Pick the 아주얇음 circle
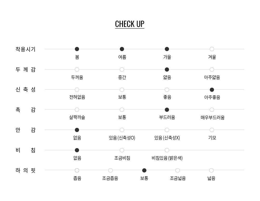 [x=212, y=70]
